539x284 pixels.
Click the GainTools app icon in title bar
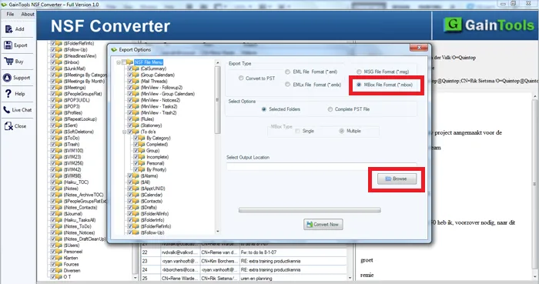point(4,5)
